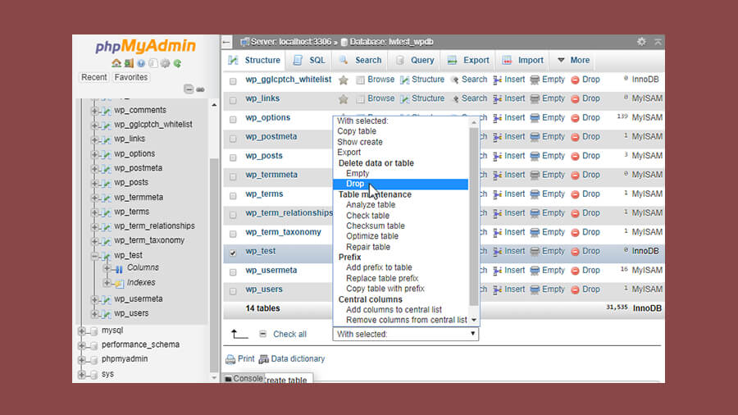Click 'Database: lwtest_wpdb' breadcrumb link
The image size is (738, 415).
pyautogui.click(x=391, y=42)
